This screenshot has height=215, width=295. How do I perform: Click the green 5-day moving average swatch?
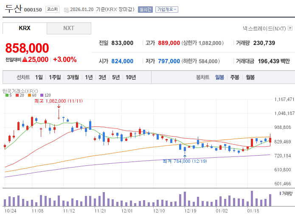pyautogui.click(x=7, y=95)
